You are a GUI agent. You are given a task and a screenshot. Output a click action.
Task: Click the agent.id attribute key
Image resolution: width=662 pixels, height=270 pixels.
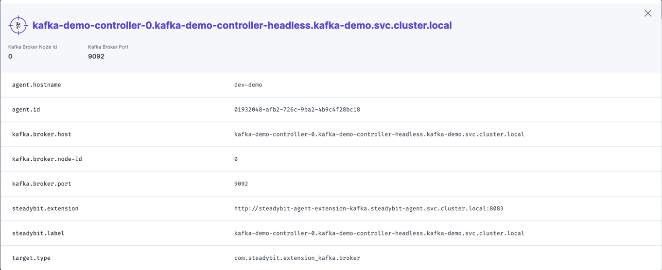[26, 109]
